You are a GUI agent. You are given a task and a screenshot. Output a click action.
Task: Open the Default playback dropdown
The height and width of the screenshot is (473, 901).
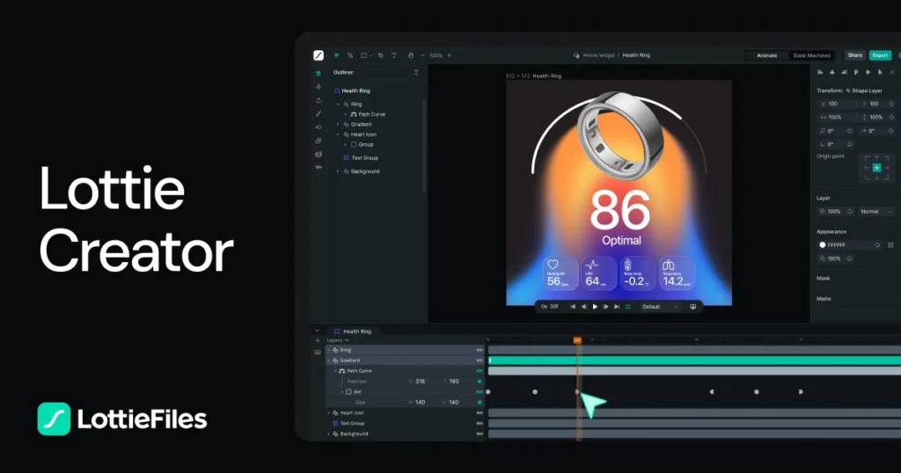[x=660, y=307]
